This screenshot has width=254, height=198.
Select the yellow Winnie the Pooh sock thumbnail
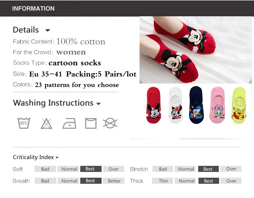click(239, 105)
